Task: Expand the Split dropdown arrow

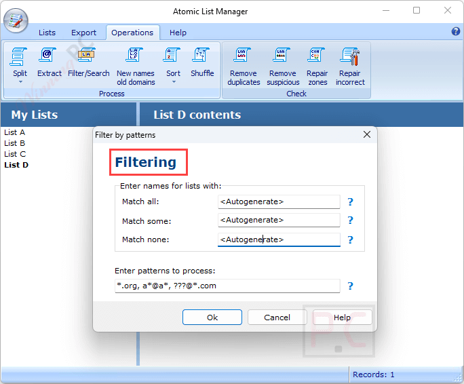Action: [x=20, y=82]
